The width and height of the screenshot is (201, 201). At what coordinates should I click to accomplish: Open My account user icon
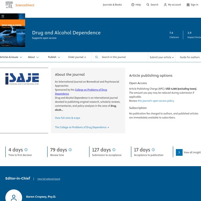(x=165, y=5)
